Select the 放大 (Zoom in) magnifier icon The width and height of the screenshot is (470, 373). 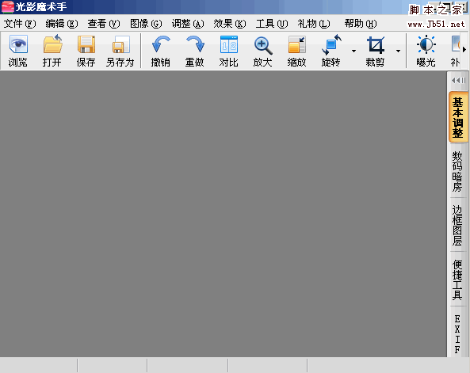pyautogui.click(x=263, y=45)
